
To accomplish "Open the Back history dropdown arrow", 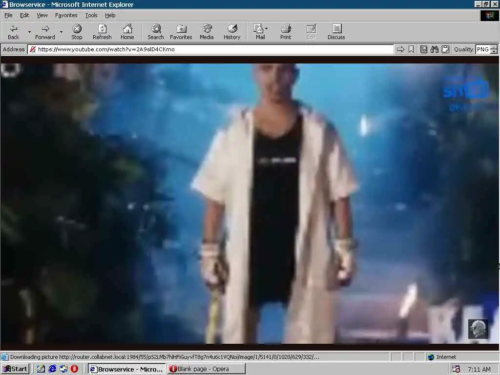I will [29, 32].
